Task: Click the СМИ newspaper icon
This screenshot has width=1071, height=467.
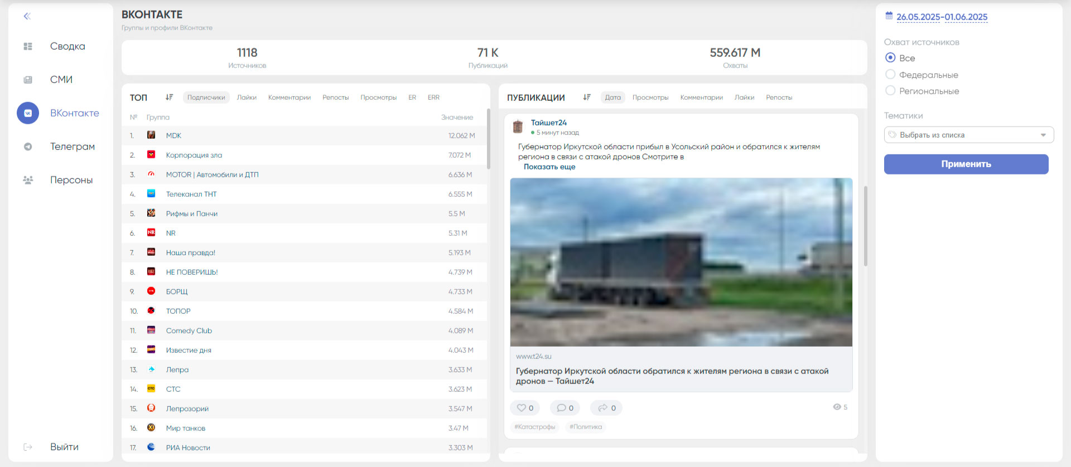Action: pos(28,80)
